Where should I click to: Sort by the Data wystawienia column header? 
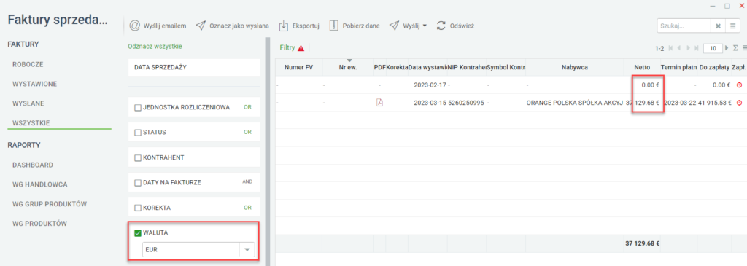[x=427, y=68]
